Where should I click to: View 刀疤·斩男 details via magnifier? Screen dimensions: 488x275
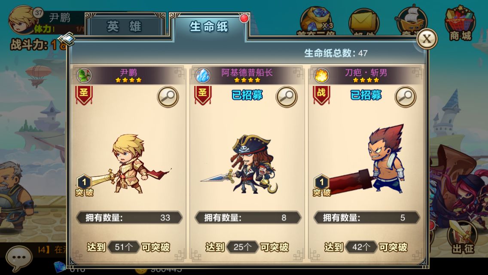pyautogui.click(x=405, y=97)
